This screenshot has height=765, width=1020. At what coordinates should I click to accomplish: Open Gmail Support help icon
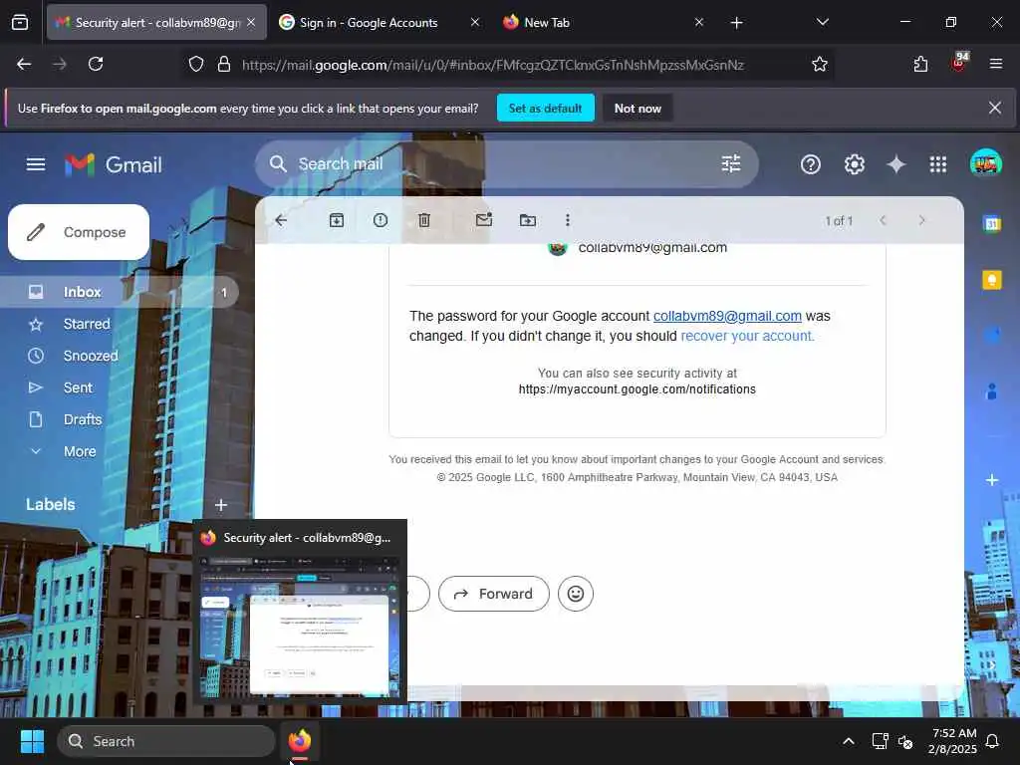coord(811,164)
